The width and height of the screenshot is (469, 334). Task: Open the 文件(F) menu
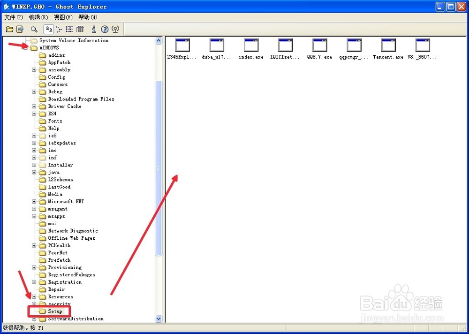click(14, 17)
